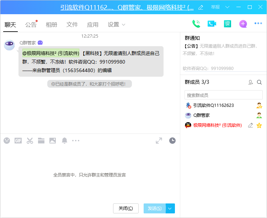Start a group video call
The height and width of the screenshot is (218, 267).
[x=212, y=24]
